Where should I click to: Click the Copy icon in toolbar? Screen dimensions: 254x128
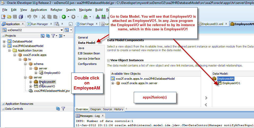pyautogui.click(x=50, y=17)
